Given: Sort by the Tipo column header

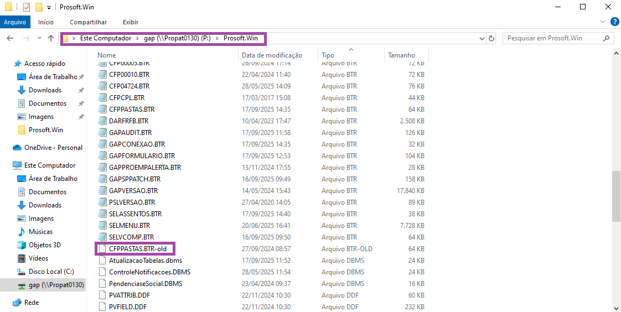Looking at the screenshot, I should (328, 55).
